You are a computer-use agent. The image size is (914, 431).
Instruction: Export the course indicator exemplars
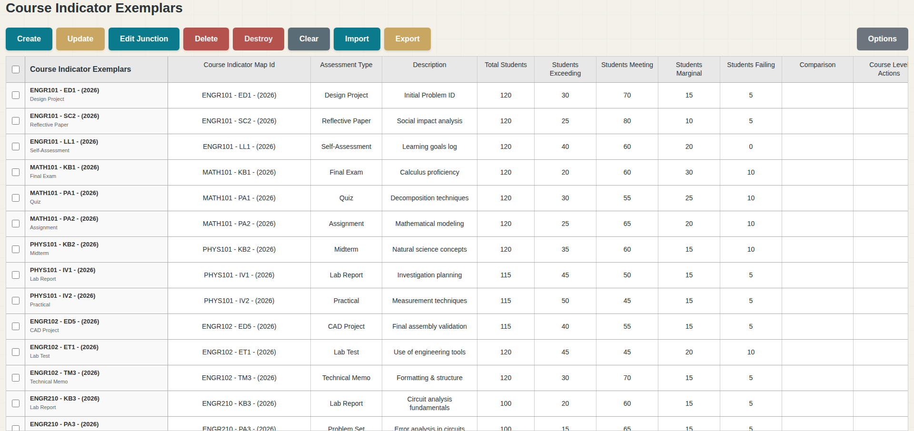click(x=407, y=39)
